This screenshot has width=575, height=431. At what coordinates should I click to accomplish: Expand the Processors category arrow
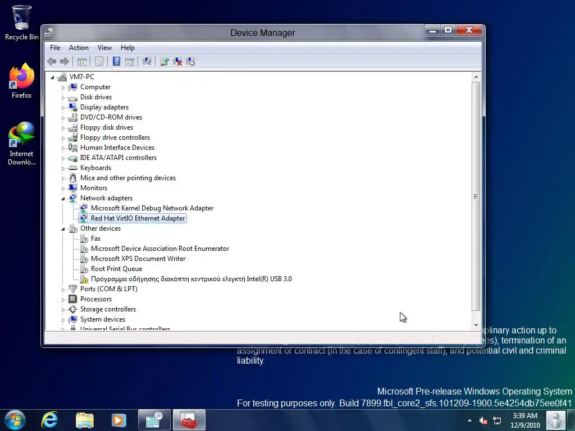tap(63, 300)
